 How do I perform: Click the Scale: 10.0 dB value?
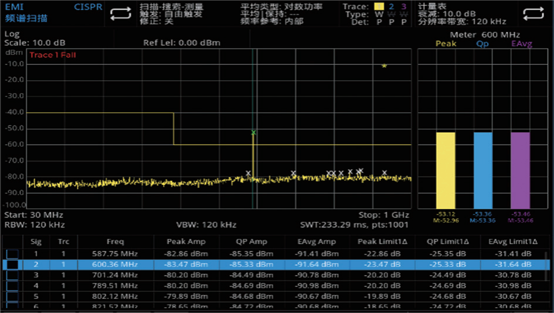pyautogui.click(x=35, y=43)
